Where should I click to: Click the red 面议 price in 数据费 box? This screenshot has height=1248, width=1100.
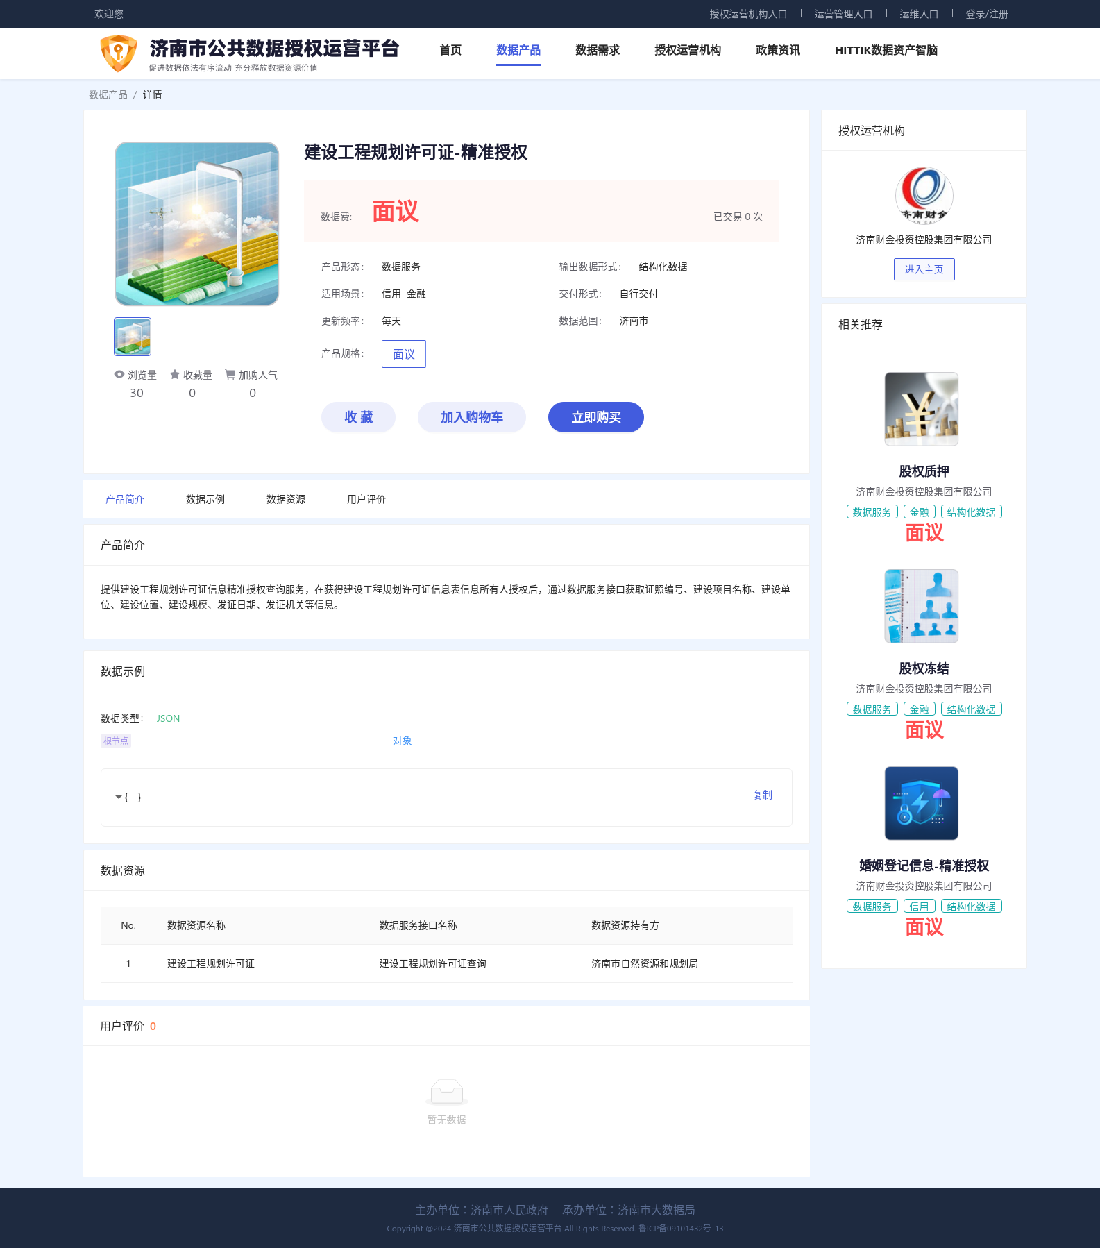tap(396, 211)
